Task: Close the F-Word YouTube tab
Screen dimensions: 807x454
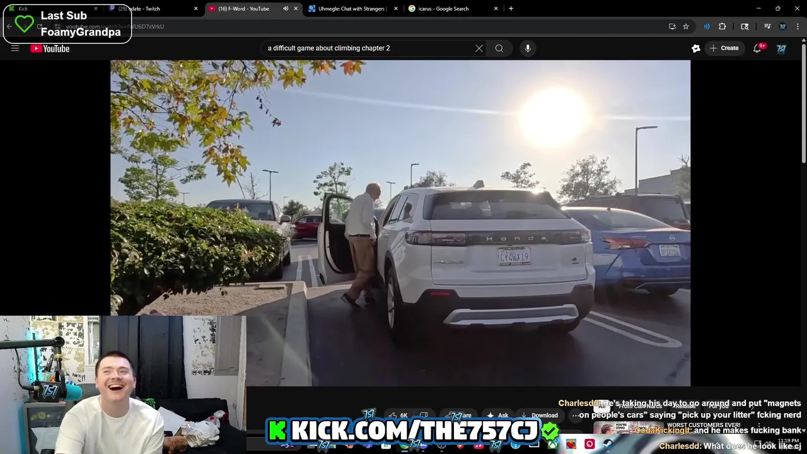Action: [296, 8]
